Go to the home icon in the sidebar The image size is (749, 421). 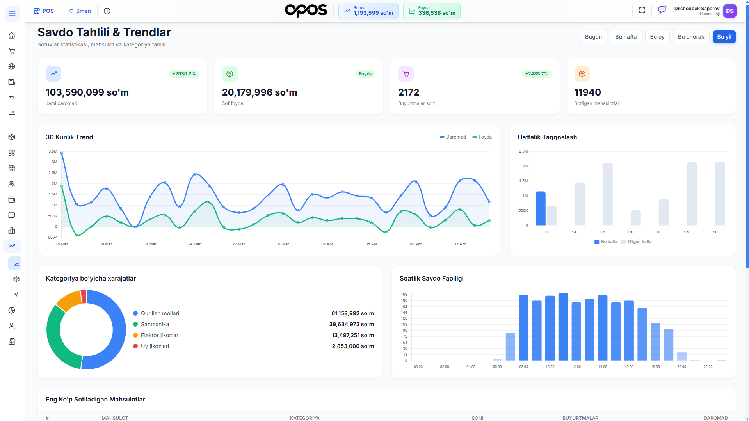pos(12,36)
